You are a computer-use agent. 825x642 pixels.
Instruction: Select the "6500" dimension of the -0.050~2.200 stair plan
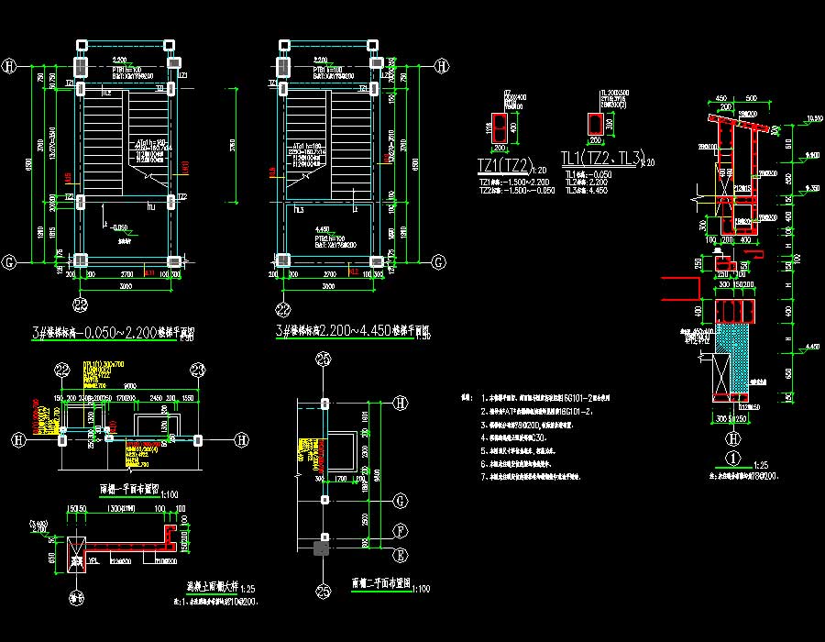[28, 164]
